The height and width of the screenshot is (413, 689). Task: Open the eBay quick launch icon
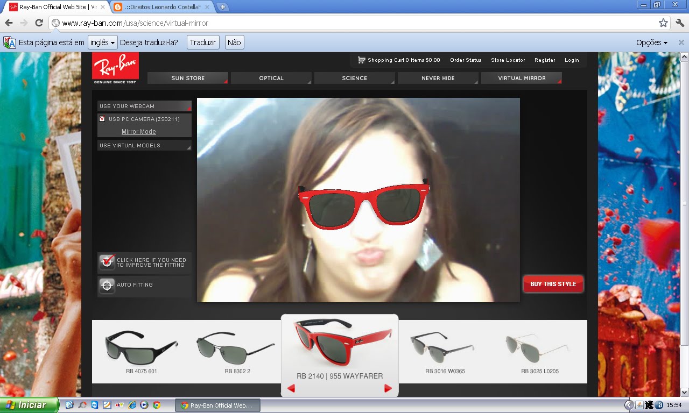click(x=119, y=405)
